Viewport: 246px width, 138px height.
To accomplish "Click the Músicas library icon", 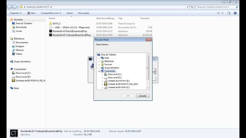I will [13, 50].
